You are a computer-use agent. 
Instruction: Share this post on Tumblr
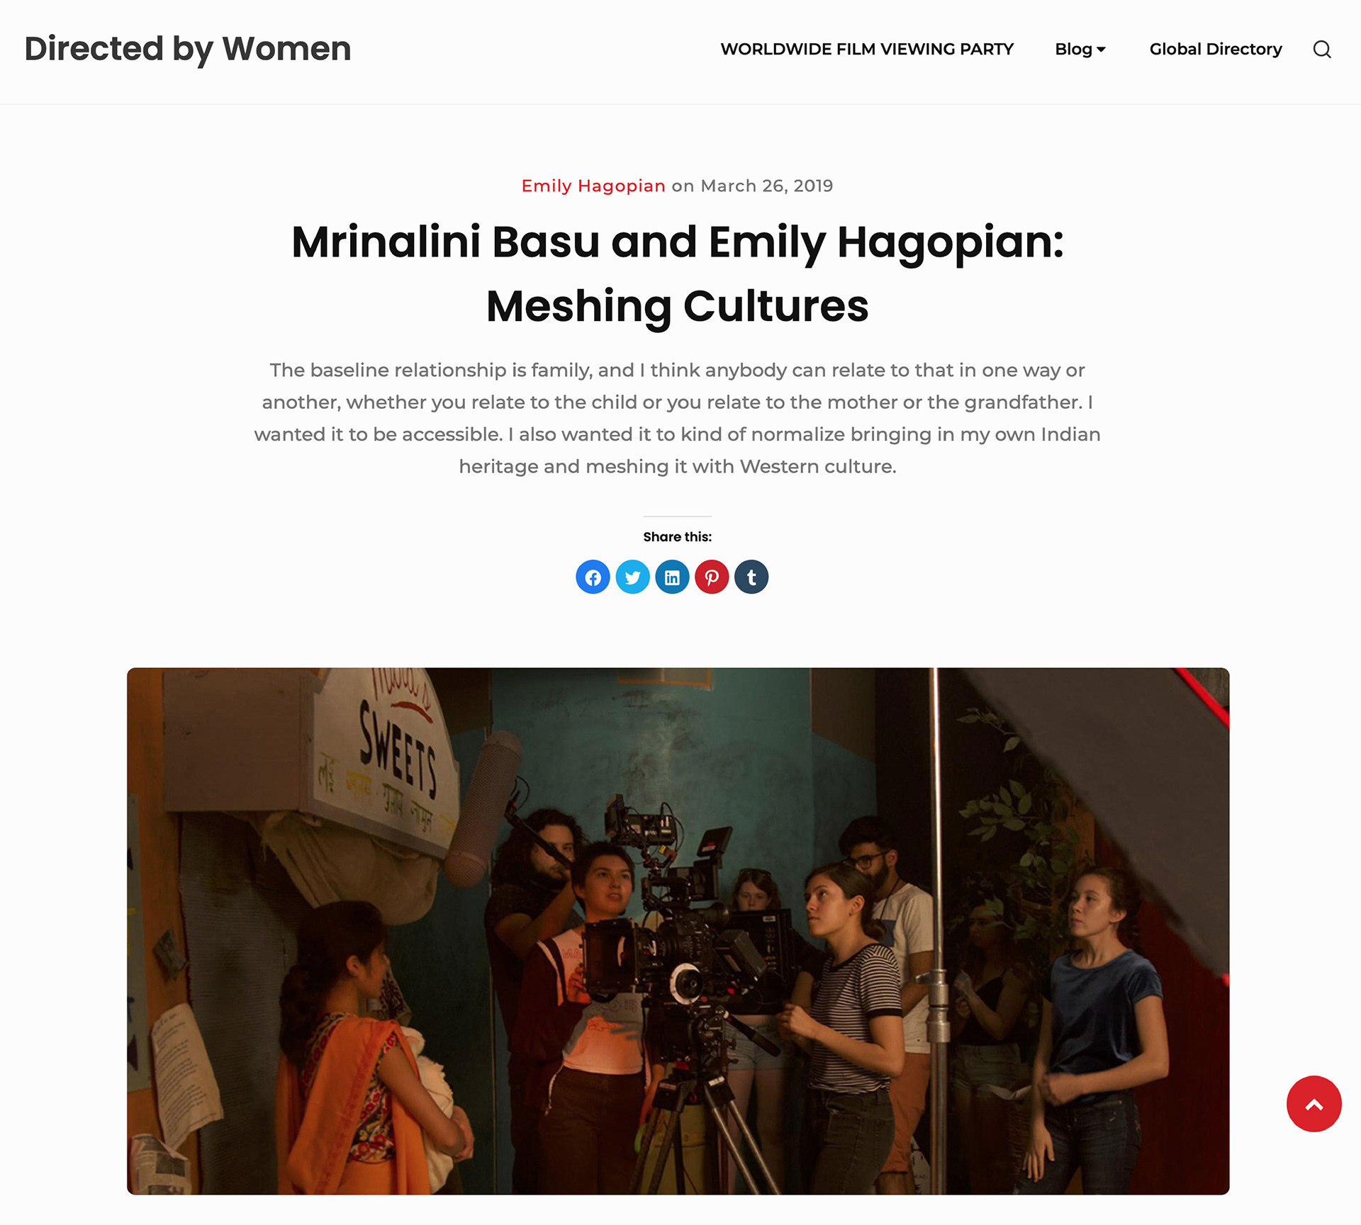tap(751, 577)
